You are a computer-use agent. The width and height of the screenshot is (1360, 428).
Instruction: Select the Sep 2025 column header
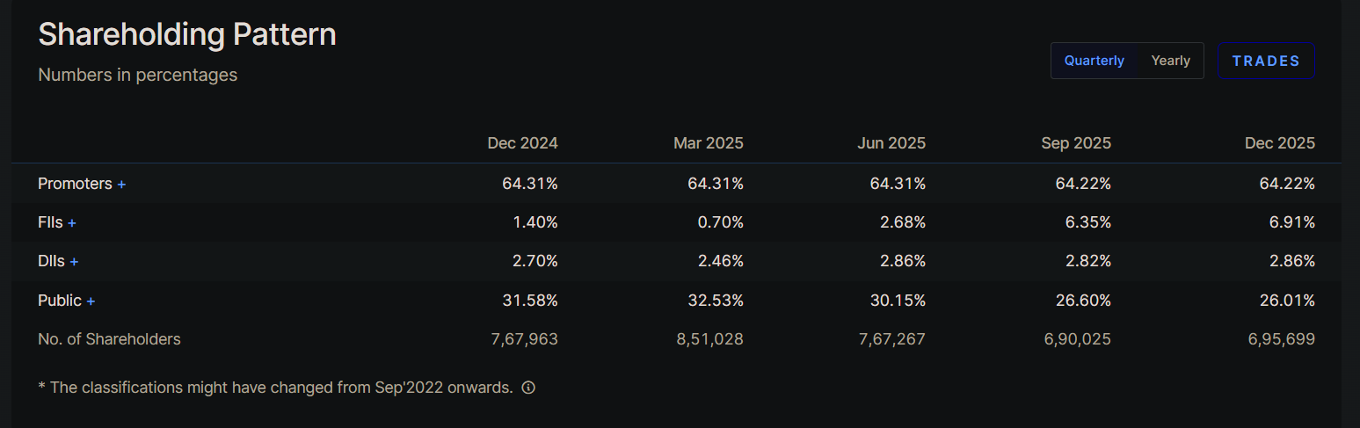point(1076,143)
